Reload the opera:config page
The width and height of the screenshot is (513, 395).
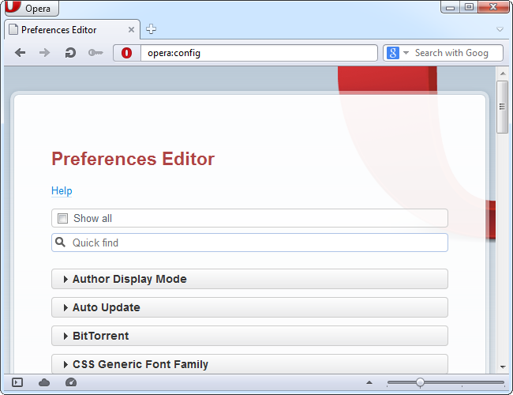(70, 53)
